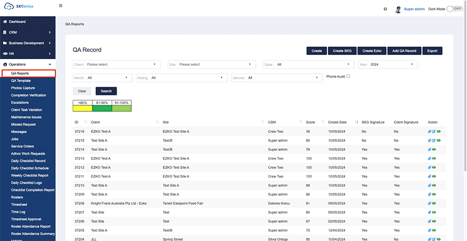Click the Create SKG button
This screenshot has height=241, width=467.
click(x=341, y=51)
